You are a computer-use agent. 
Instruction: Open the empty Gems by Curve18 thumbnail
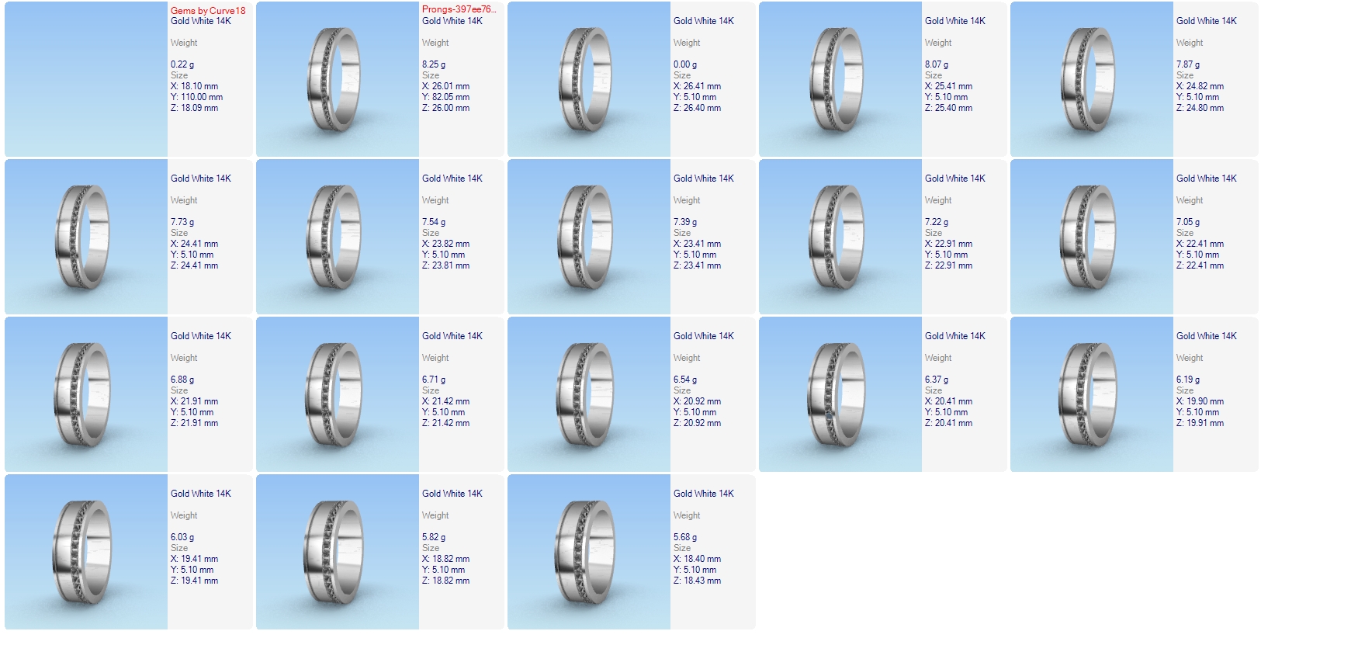click(x=86, y=79)
